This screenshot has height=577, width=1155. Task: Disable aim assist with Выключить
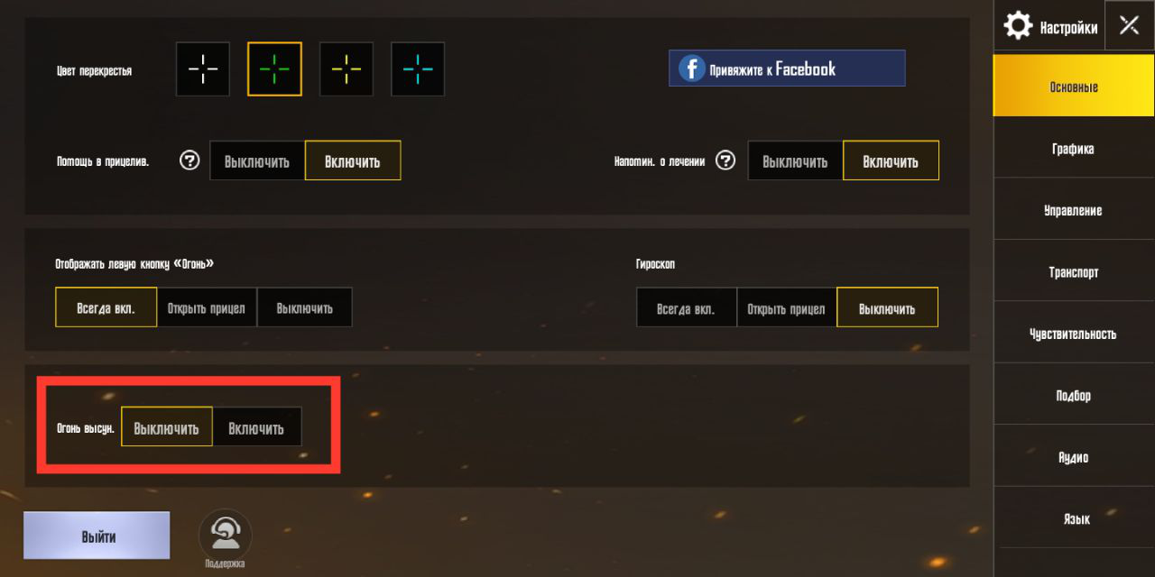tap(257, 161)
